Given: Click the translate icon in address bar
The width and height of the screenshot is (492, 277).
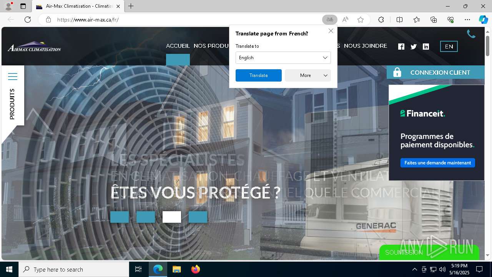Looking at the screenshot, I should 329,20.
